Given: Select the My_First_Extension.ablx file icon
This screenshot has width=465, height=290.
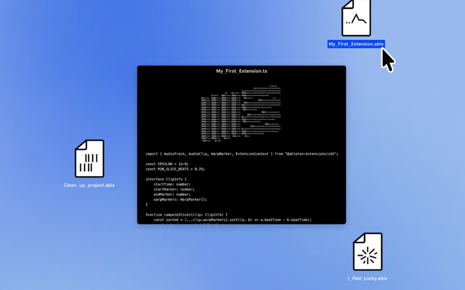Looking at the screenshot, I should pyautogui.click(x=356, y=18).
